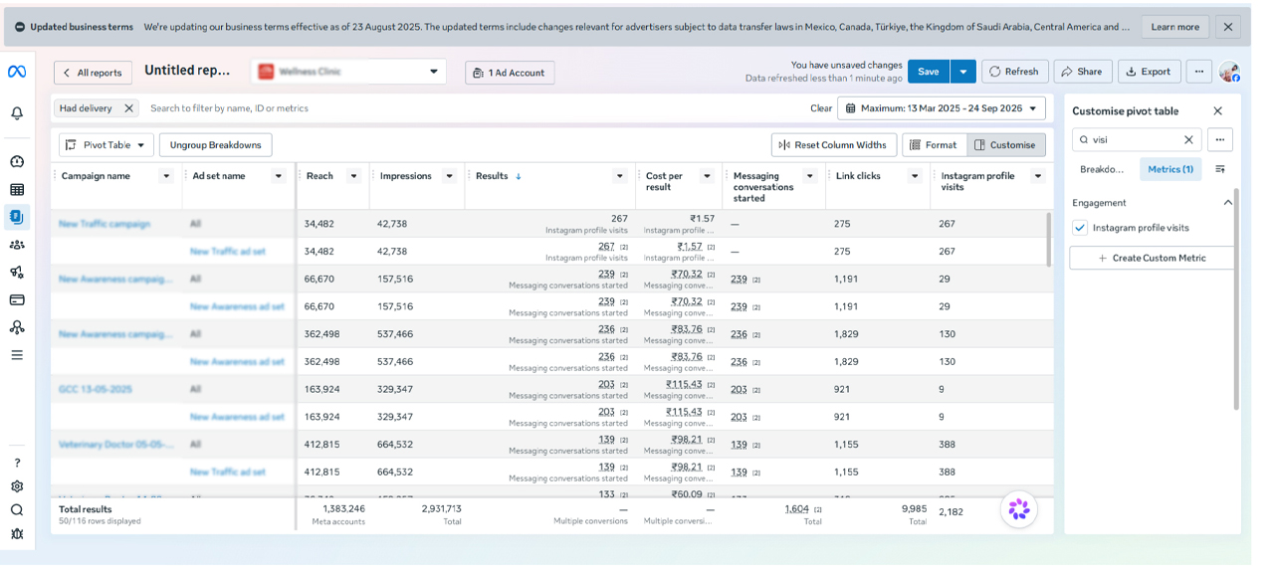Open settings gear icon in sidebar
Screen dimensions: 1274x569
[x=17, y=486]
